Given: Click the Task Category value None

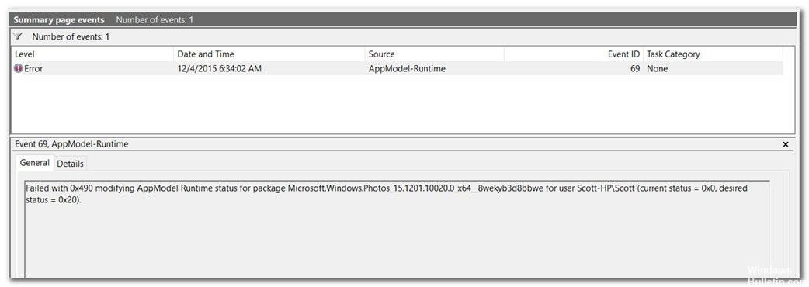Looking at the screenshot, I should [x=658, y=68].
